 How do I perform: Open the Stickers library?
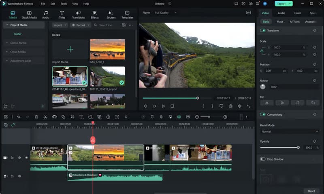pyautogui.click(x=111, y=15)
